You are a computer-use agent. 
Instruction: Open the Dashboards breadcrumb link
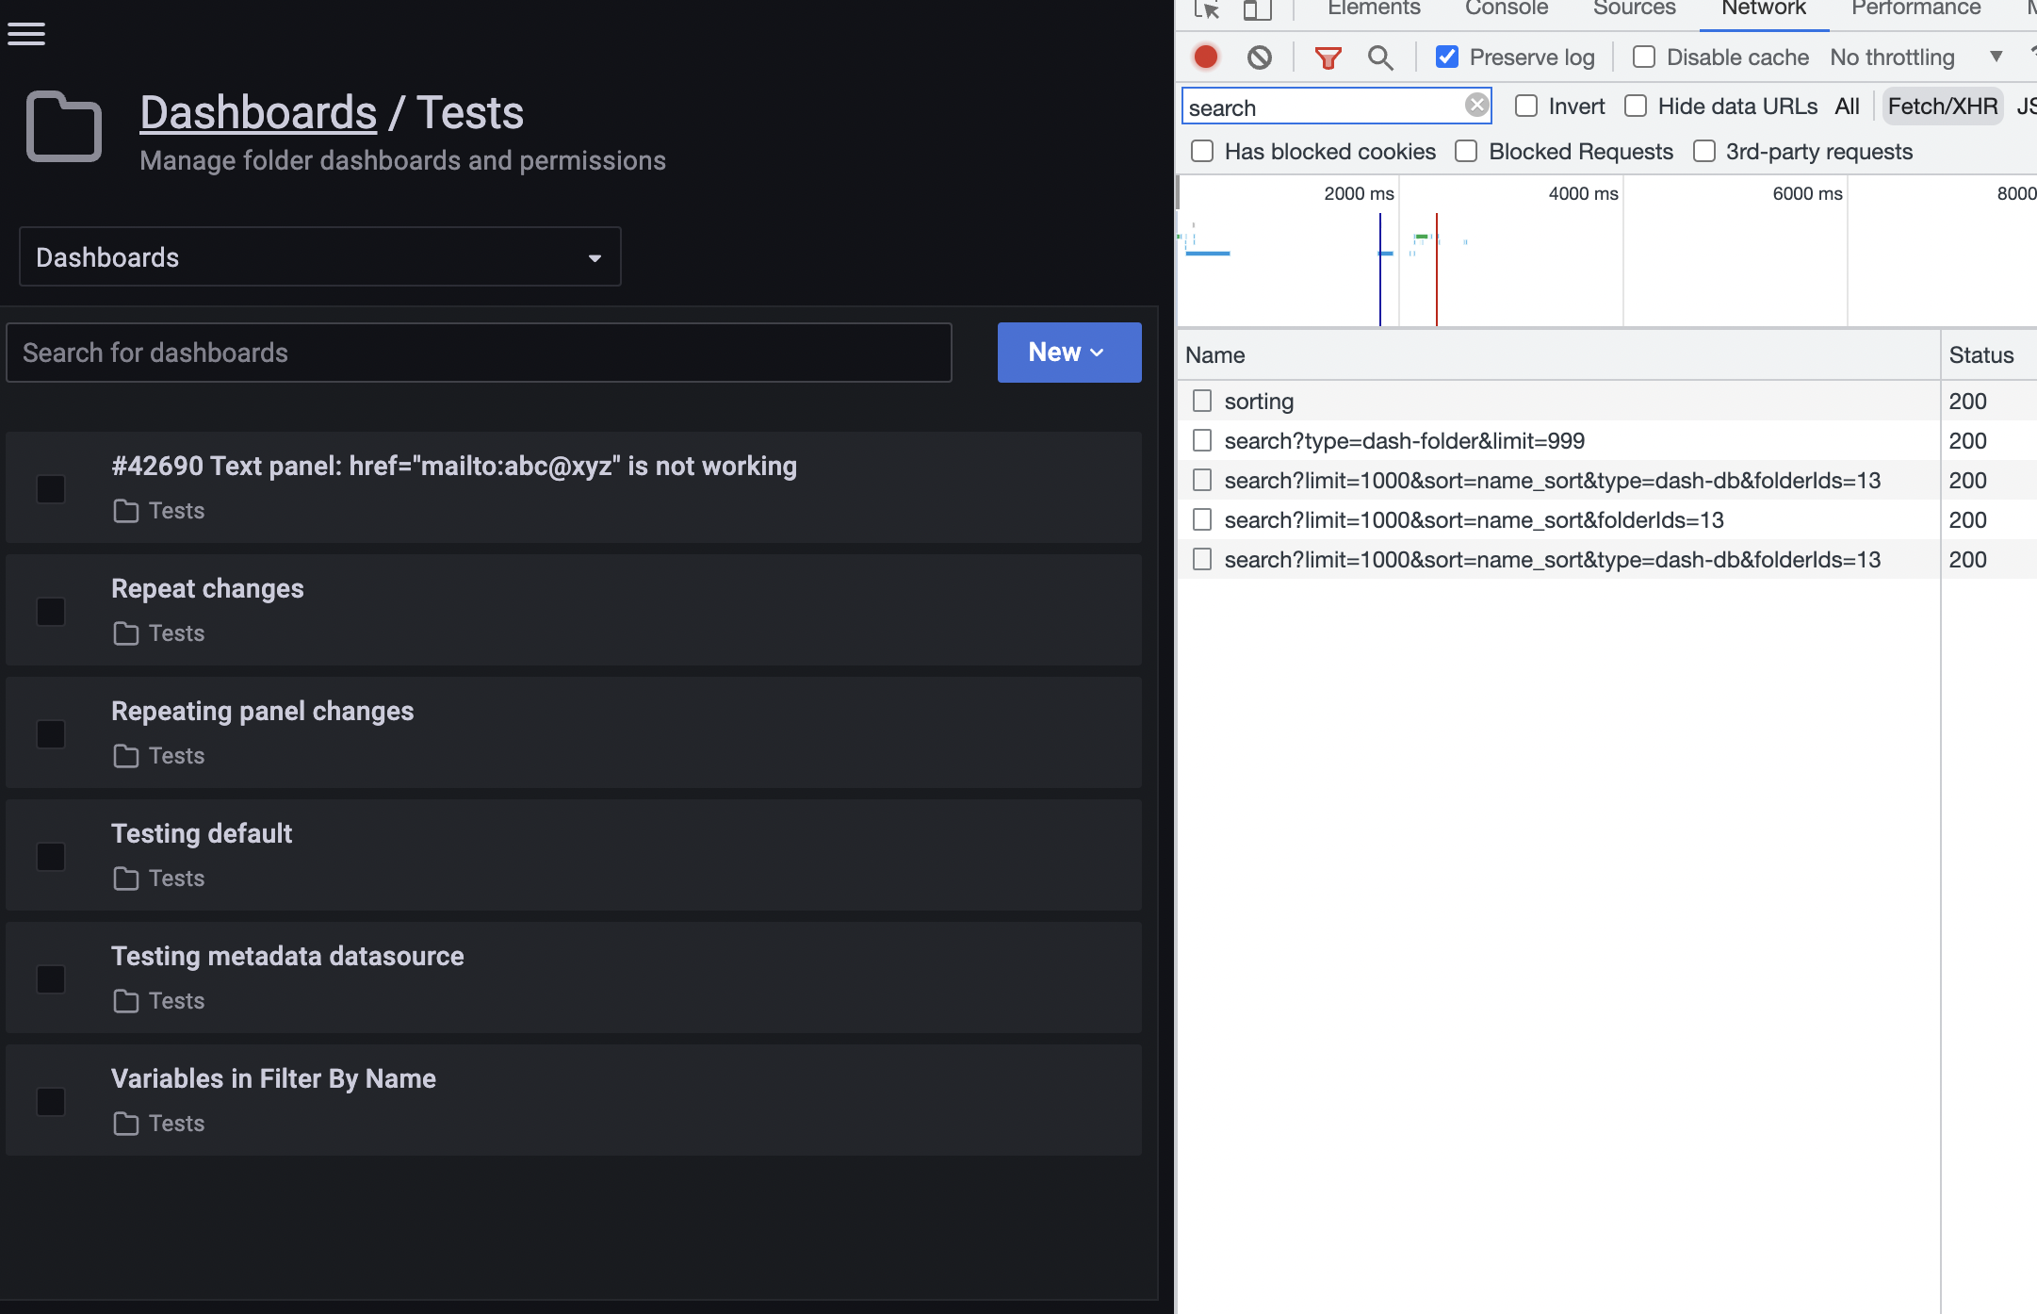click(258, 111)
